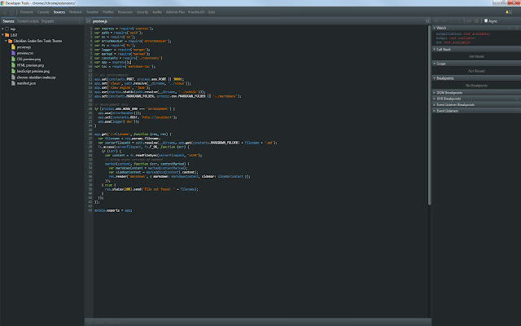The image size is (521, 326).
Task: Click the green CSS preview.png file icon
Action: pyautogui.click(x=13, y=59)
